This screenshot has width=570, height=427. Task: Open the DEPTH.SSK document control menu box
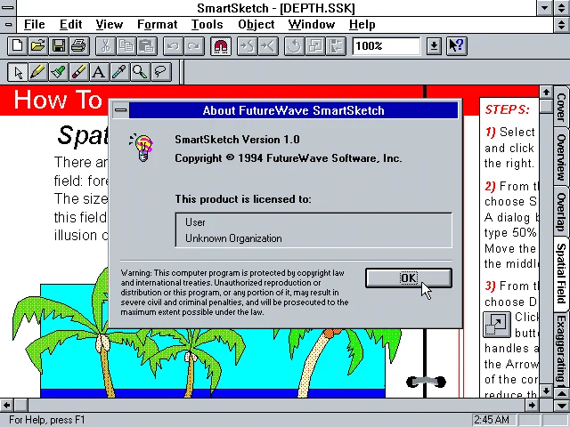[x=8, y=25]
